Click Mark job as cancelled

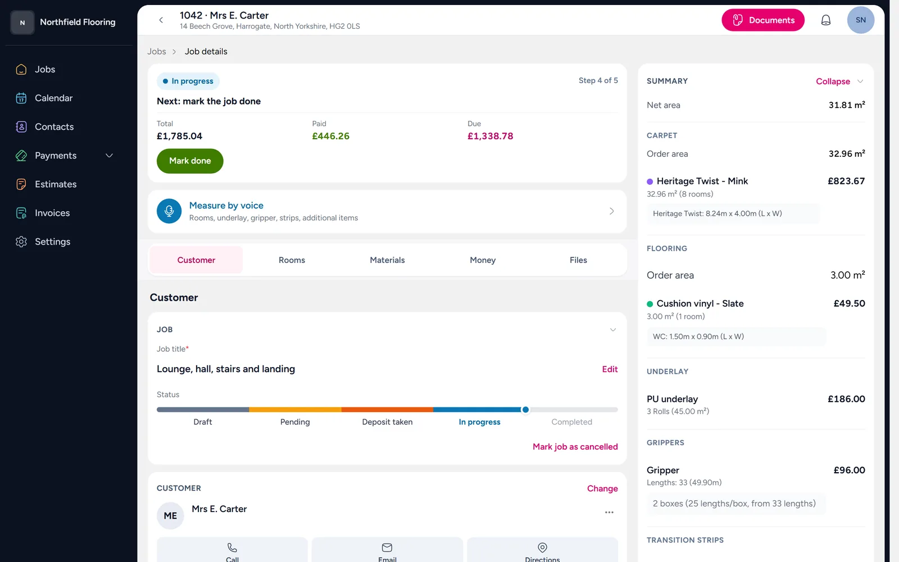click(575, 447)
